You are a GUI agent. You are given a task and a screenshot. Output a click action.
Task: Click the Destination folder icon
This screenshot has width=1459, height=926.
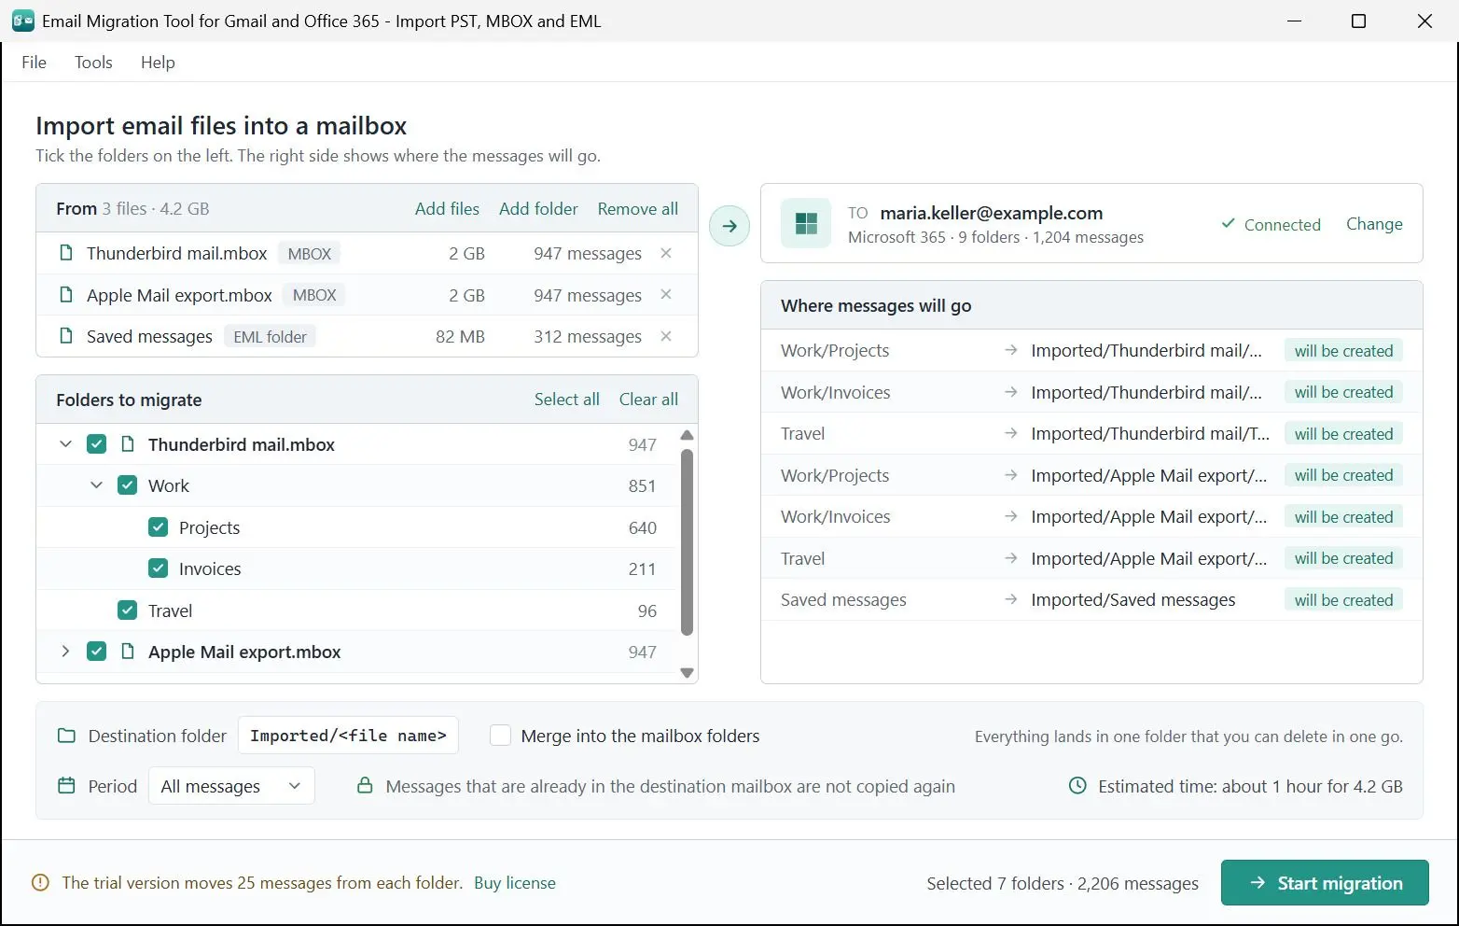coord(66,736)
